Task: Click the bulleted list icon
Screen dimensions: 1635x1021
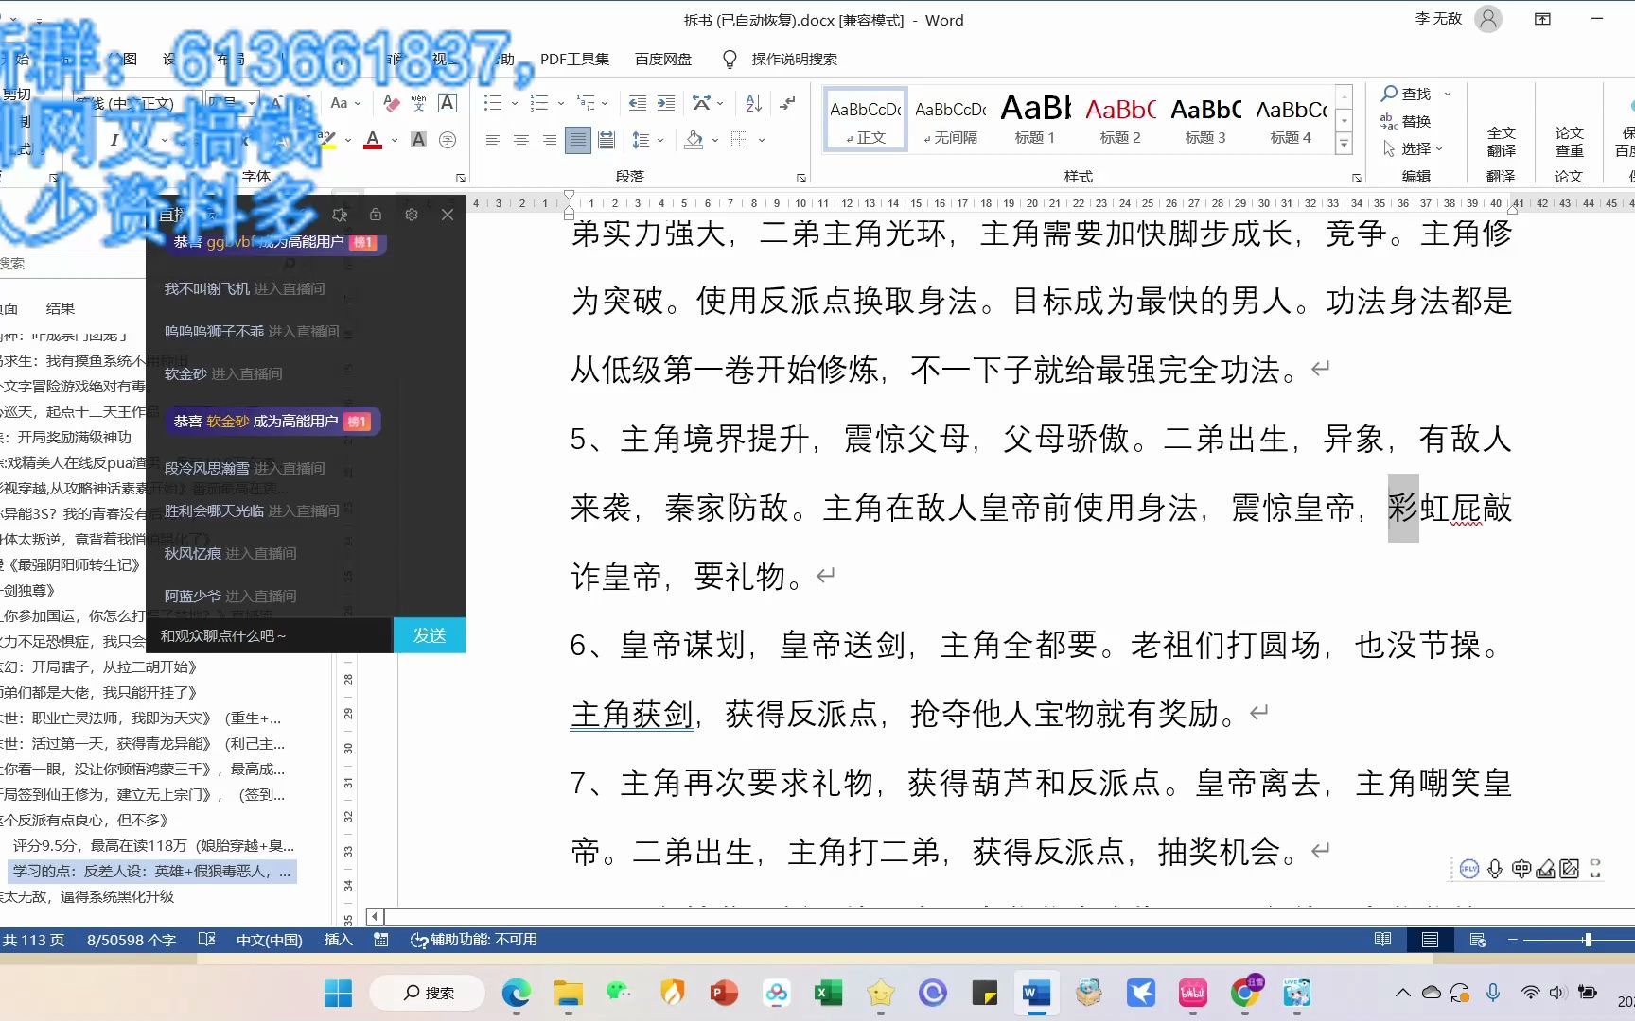Action: point(492,103)
